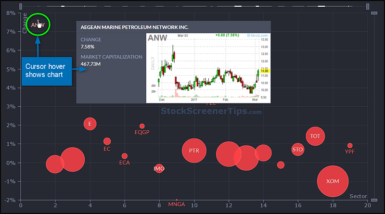Click the XOM bubble
This screenshot has width=385, height=214.
[x=333, y=181]
